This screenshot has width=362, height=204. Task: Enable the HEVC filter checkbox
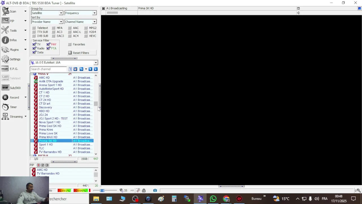tap(86, 36)
